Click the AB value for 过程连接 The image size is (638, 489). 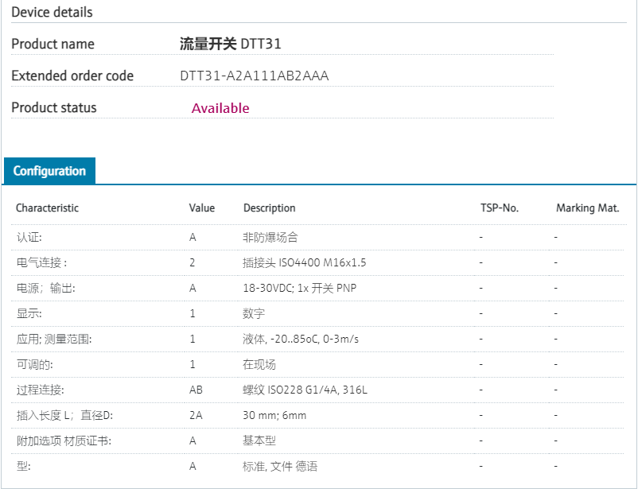pos(196,390)
